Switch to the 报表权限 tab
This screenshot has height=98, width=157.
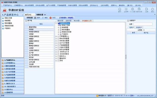69,21
